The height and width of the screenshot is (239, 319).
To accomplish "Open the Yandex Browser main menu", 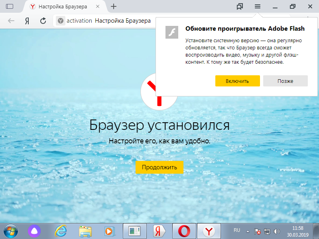I will (257, 6).
